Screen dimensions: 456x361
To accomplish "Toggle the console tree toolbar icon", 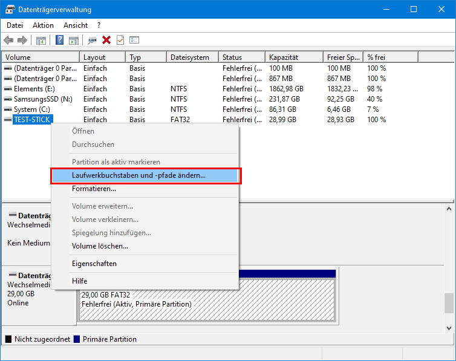I will click(41, 40).
